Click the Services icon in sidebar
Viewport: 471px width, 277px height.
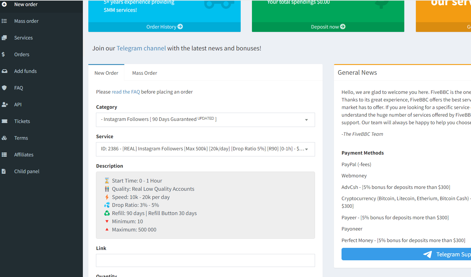(4, 38)
